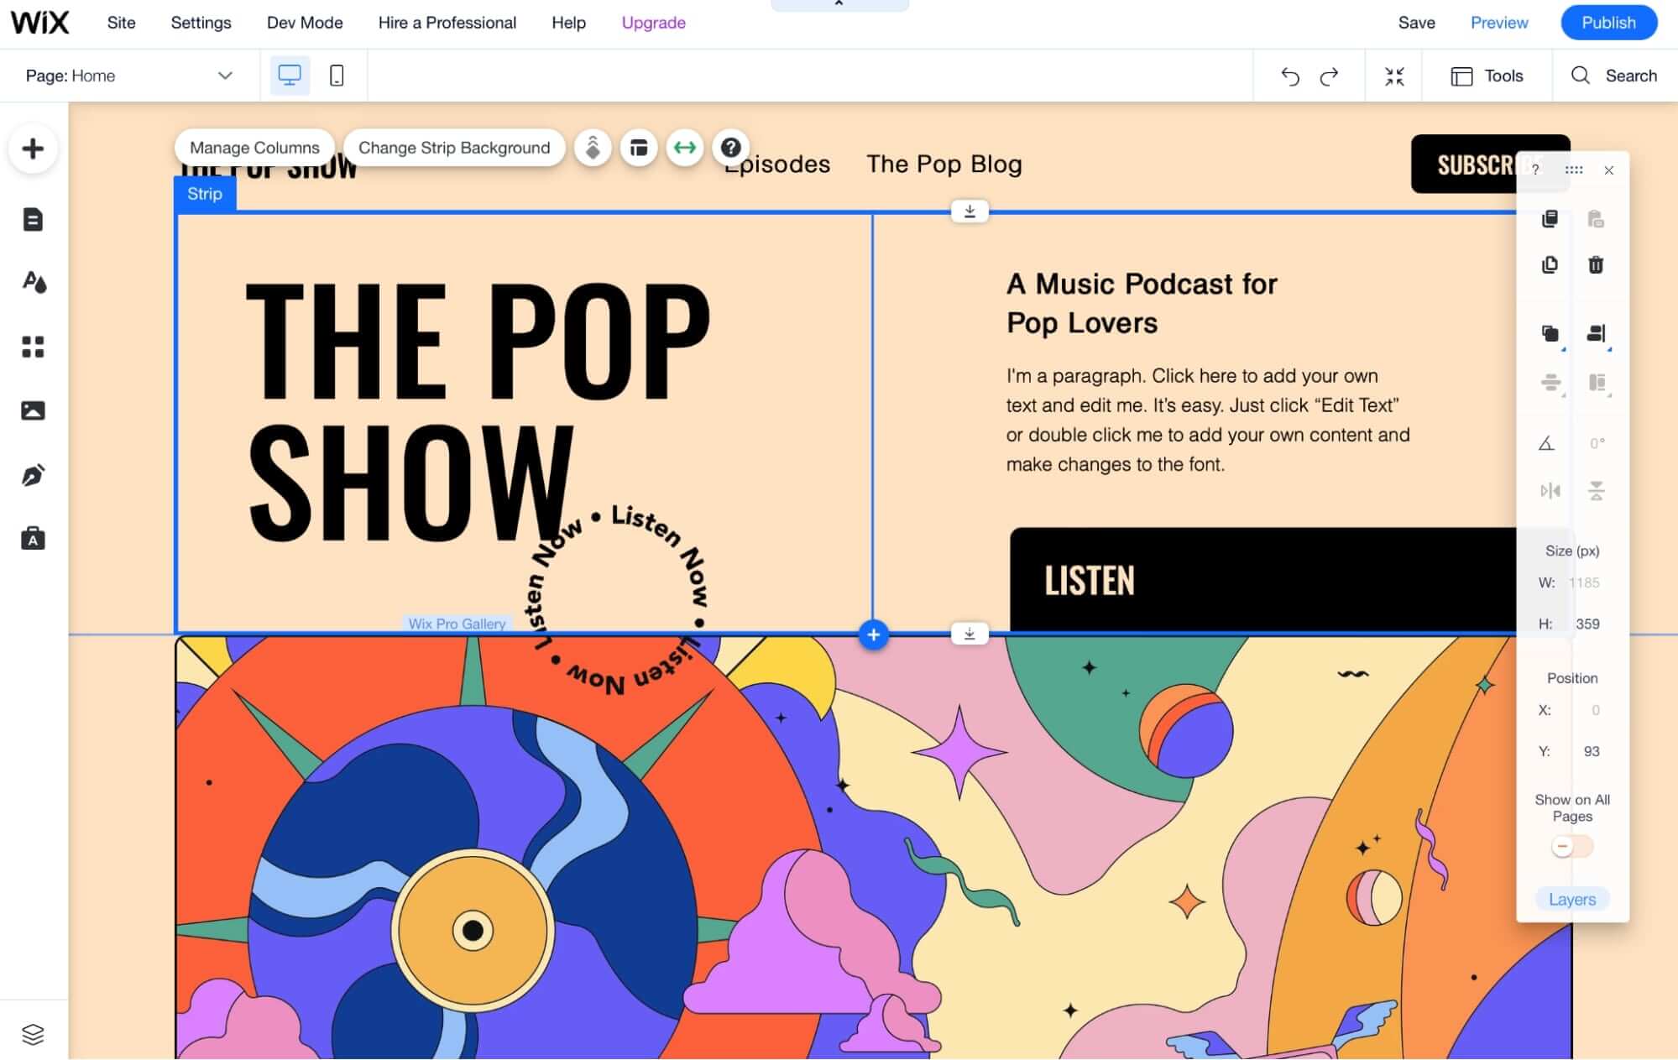
Task: Click the Upgrade link
Action: (x=653, y=23)
